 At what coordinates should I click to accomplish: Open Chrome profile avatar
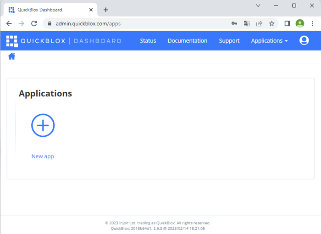click(x=300, y=23)
